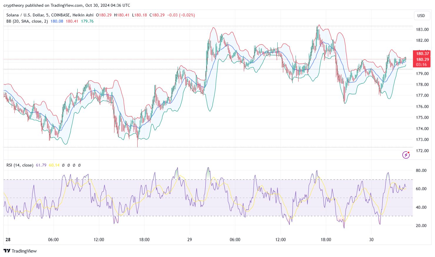Click the L180.18 low value in the header

[x=139, y=15]
